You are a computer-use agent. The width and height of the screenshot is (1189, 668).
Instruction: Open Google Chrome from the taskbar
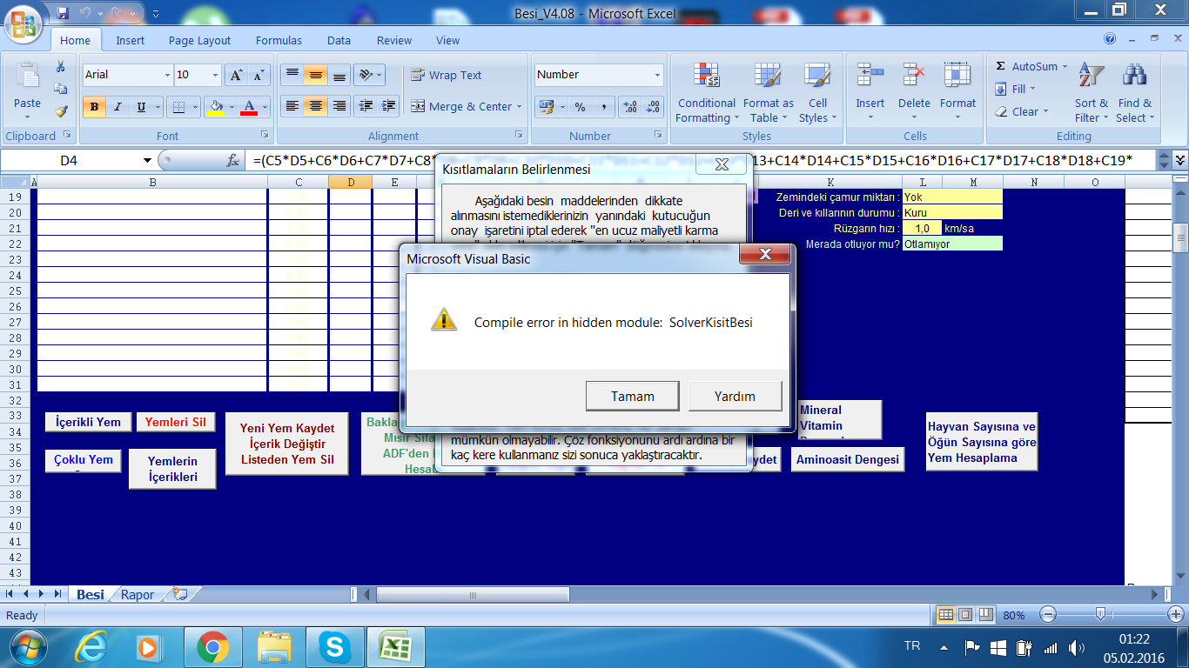(212, 646)
